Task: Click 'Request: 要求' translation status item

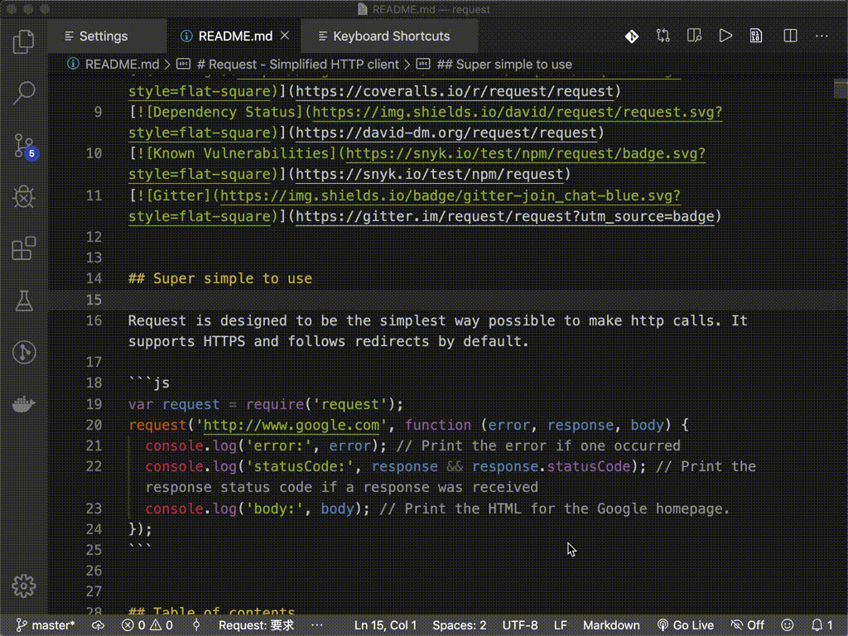Action: [256, 625]
